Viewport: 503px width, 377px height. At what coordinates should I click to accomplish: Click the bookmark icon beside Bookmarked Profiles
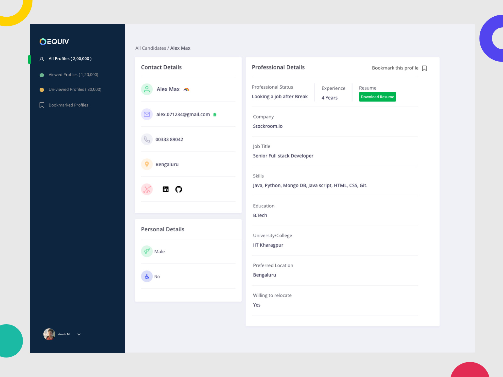tap(42, 105)
